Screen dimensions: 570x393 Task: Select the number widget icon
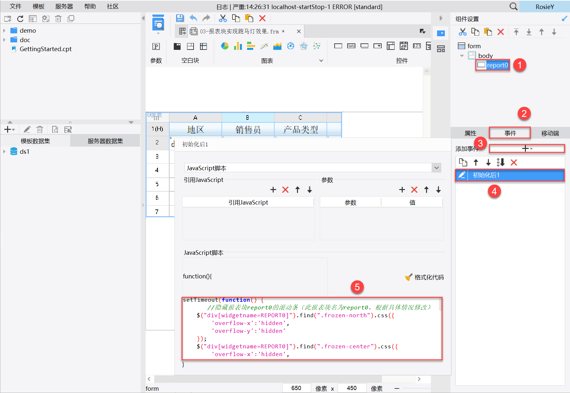(x=417, y=46)
